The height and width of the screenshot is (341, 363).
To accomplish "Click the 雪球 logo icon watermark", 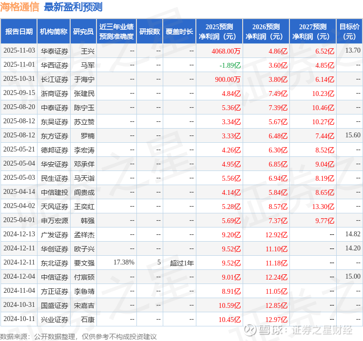I will point(250,330).
